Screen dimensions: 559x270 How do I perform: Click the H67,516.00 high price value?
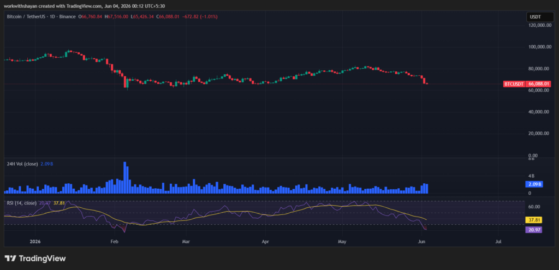(x=117, y=16)
